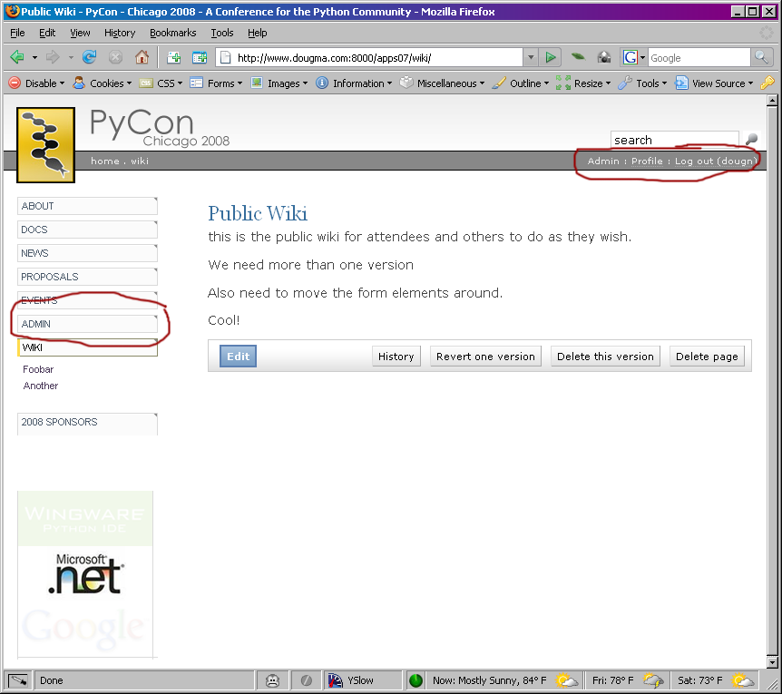Go to the browser Home page icon
Image resolution: width=782 pixels, height=694 pixels.
point(142,57)
